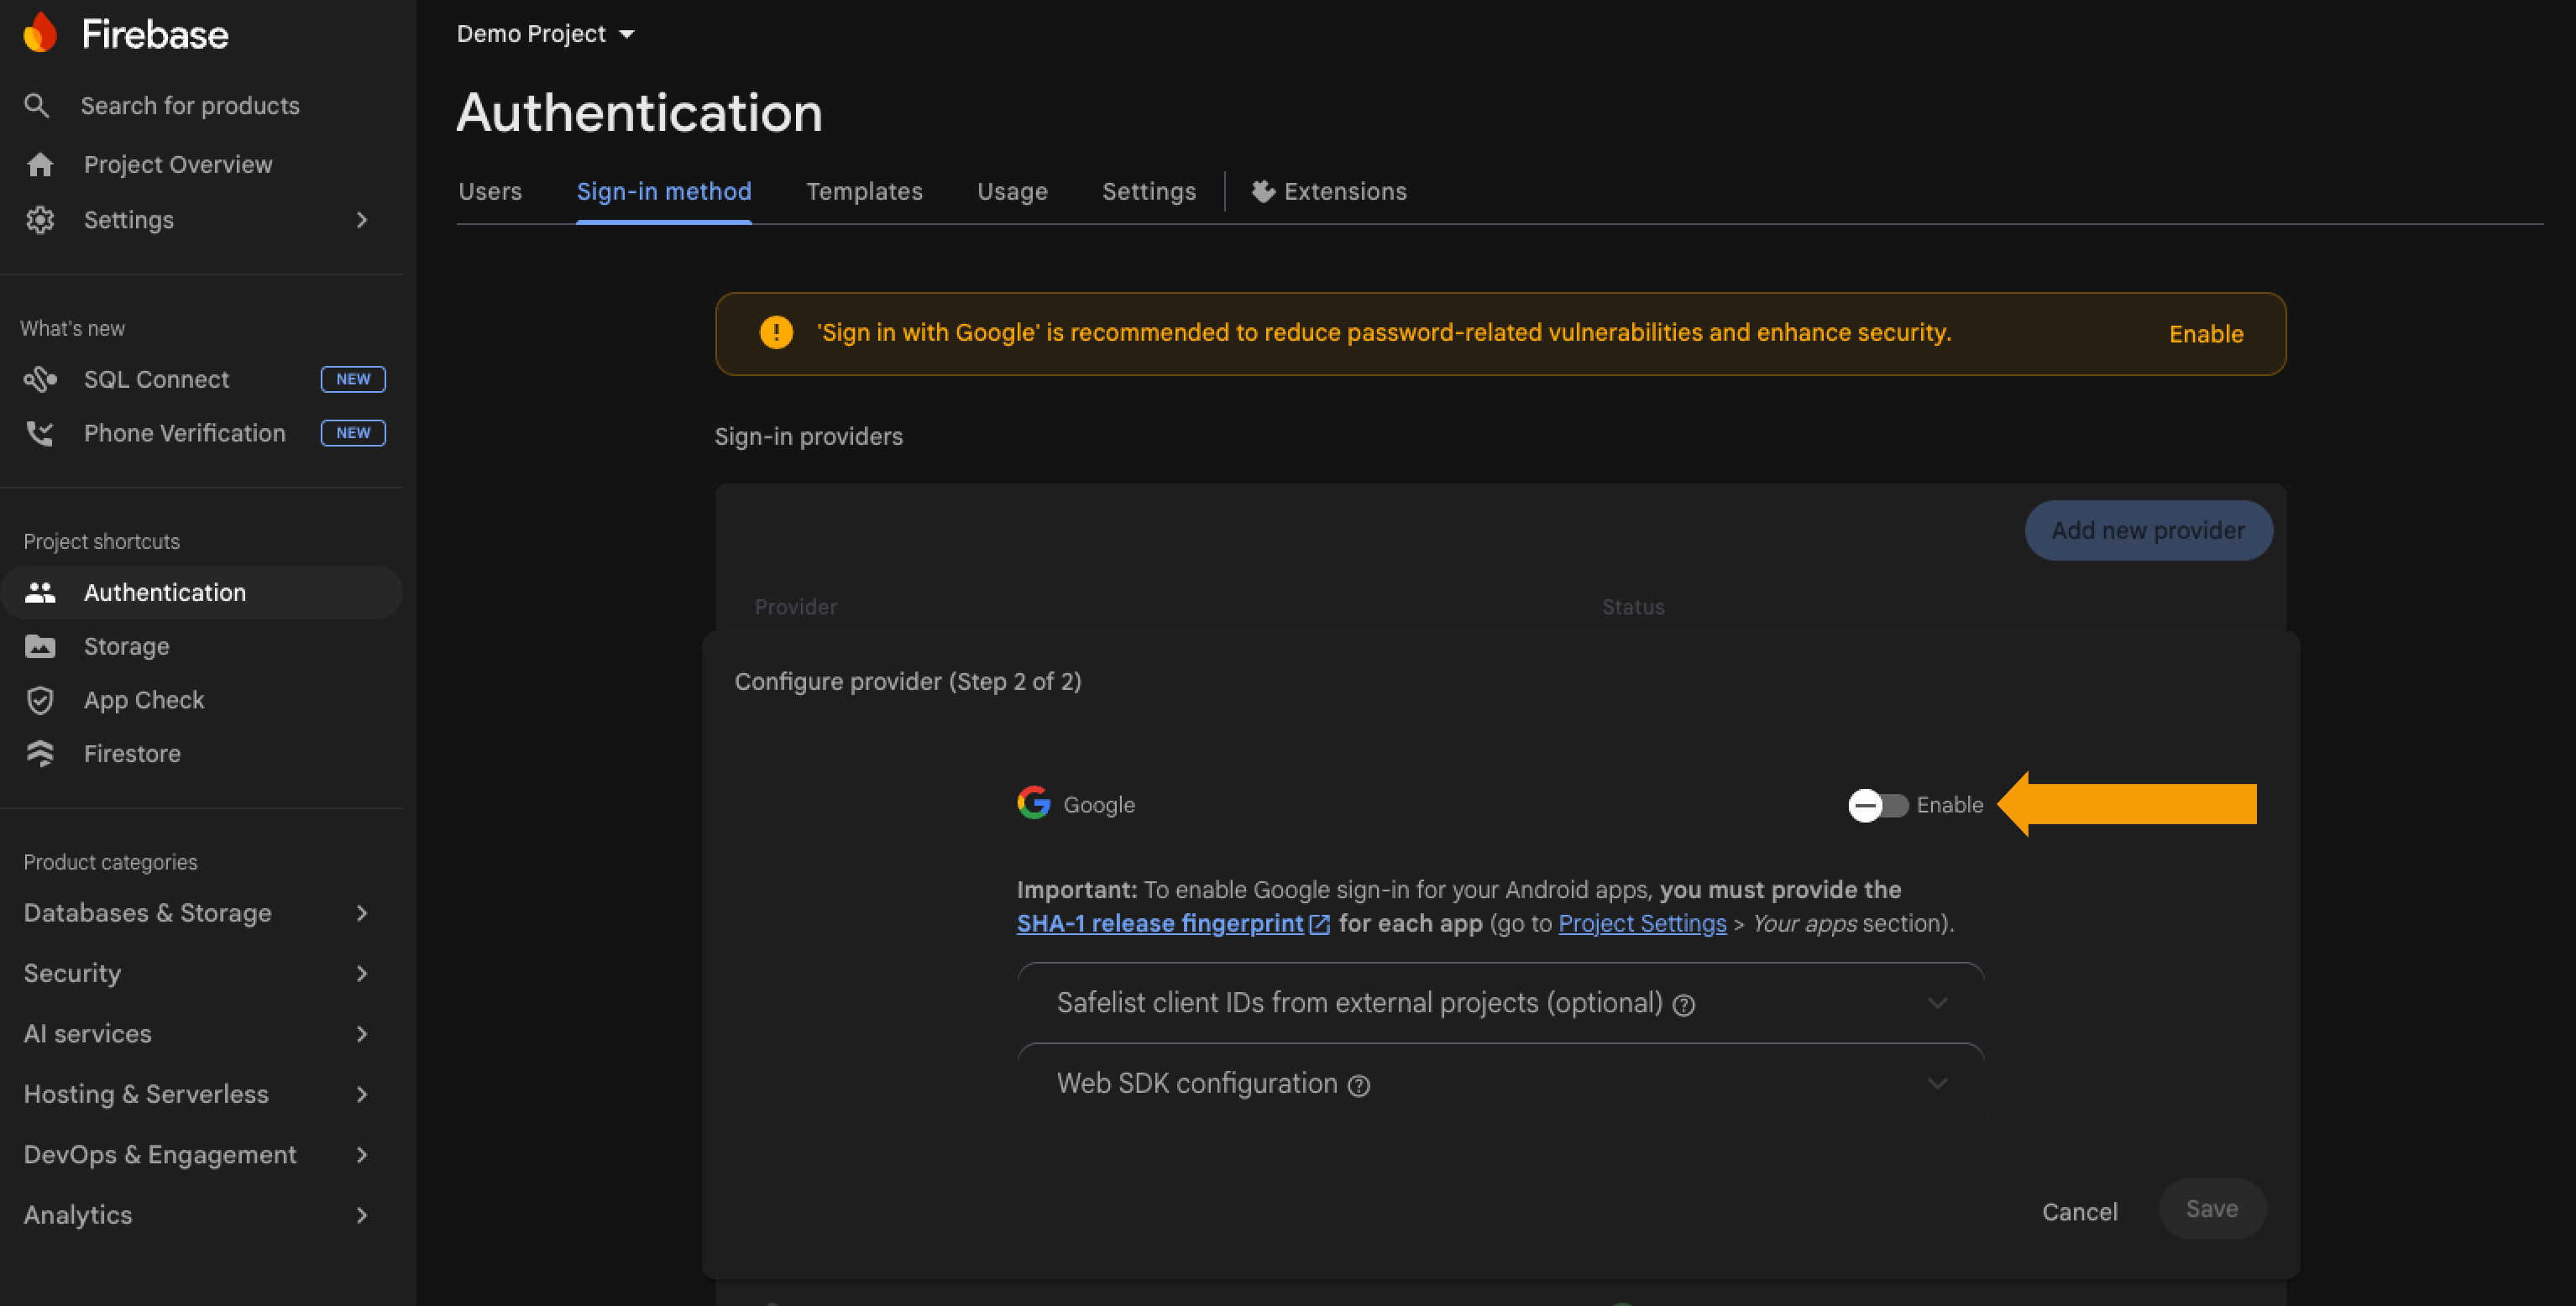Click Enable in the yellow banner
Screen dimensions: 2576x1306
[x=2206, y=334]
